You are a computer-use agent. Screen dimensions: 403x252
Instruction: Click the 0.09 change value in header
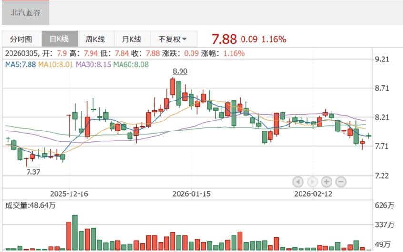pyautogui.click(x=249, y=40)
